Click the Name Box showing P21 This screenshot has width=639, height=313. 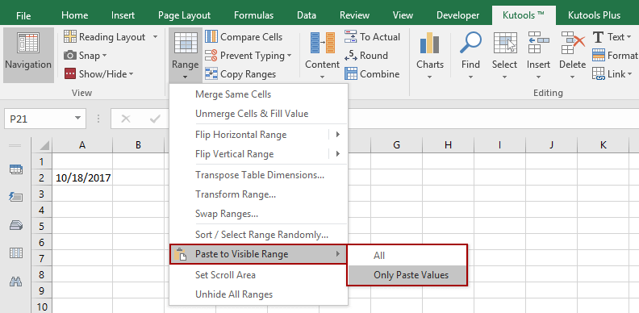click(x=45, y=119)
